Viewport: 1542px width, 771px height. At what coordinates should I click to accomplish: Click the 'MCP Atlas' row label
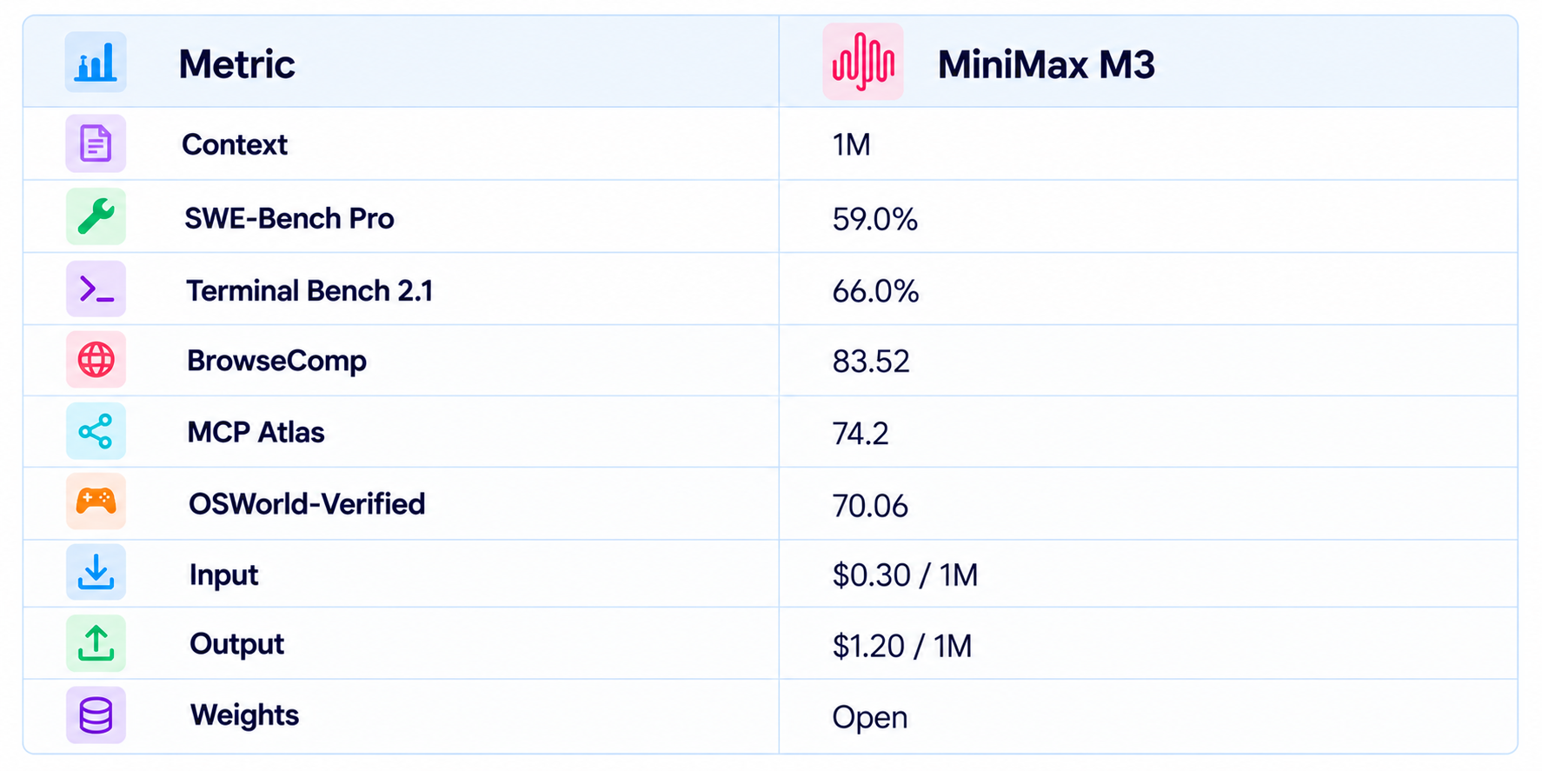point(256,432)
